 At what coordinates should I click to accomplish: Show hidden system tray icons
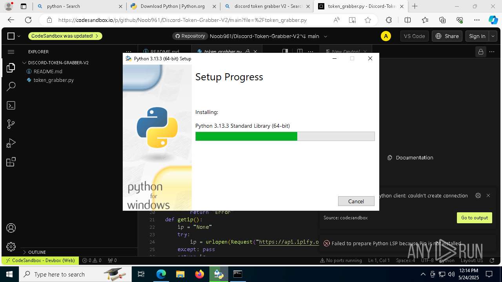(423, 274)
